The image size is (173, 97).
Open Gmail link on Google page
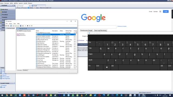pos(150,11)
